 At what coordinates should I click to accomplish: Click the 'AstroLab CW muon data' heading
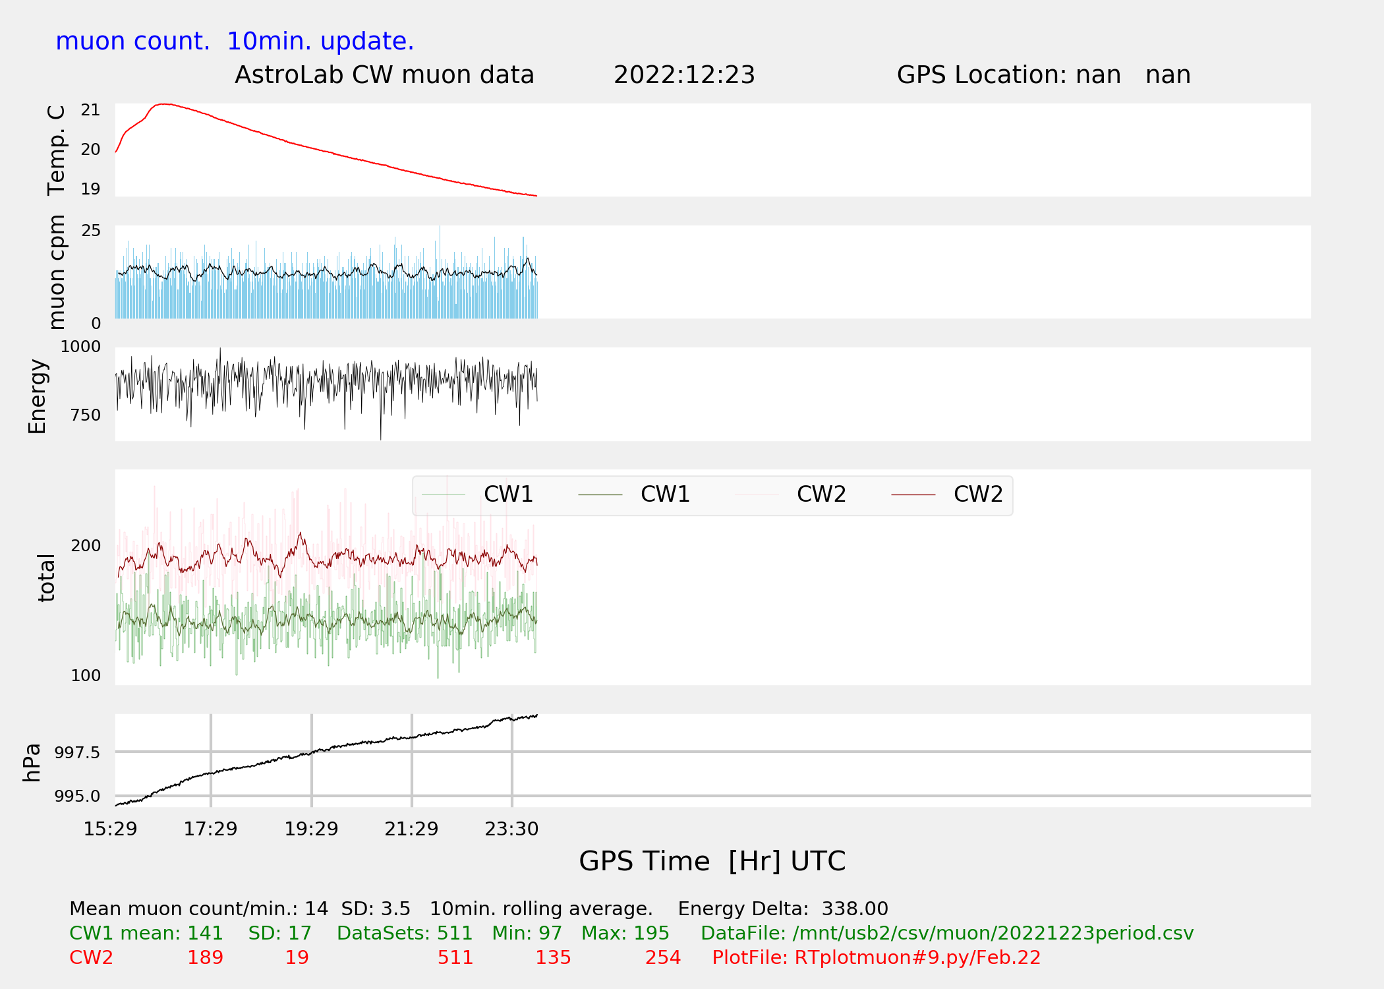[384, 75]
